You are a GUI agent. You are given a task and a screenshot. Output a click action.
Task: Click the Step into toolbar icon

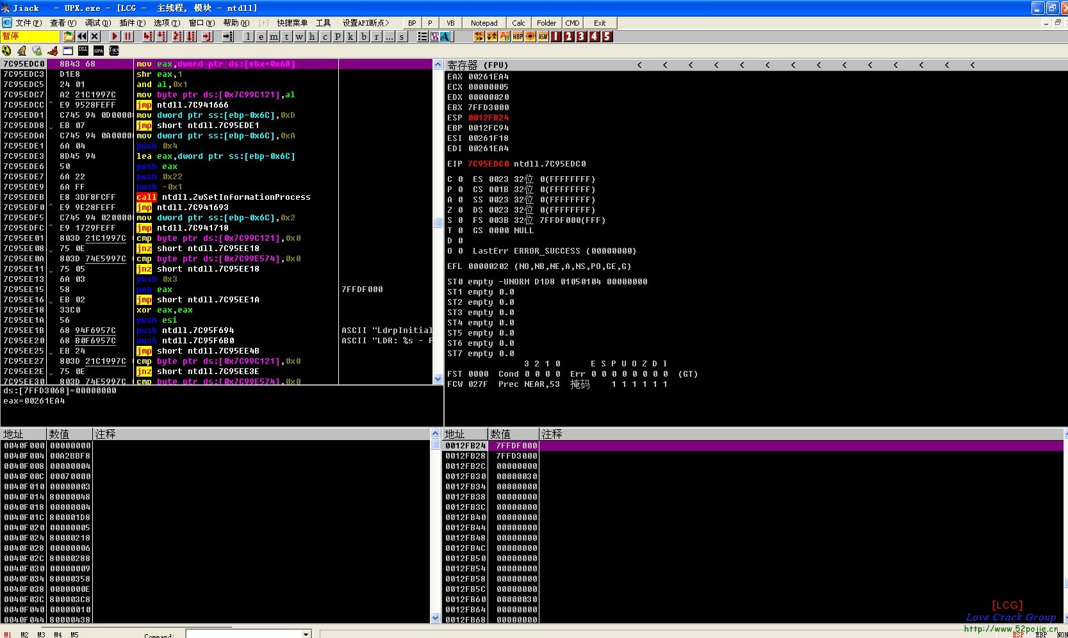click(148, 37)
